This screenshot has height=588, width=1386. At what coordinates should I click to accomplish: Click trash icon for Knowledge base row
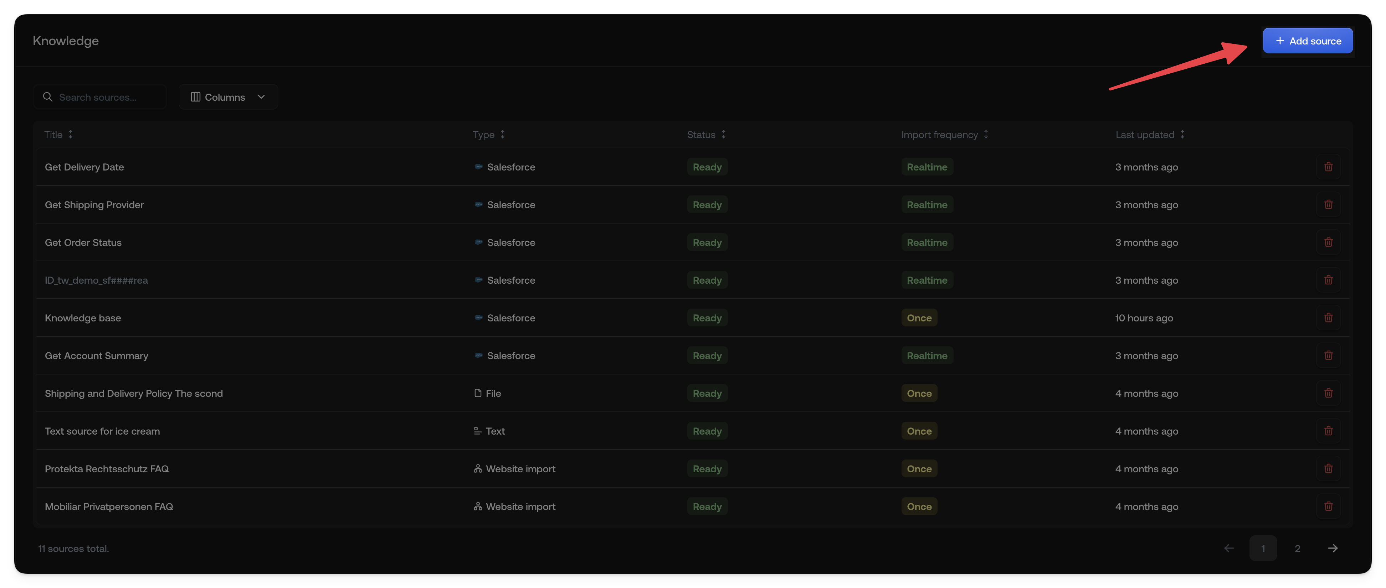(1328, 318)
